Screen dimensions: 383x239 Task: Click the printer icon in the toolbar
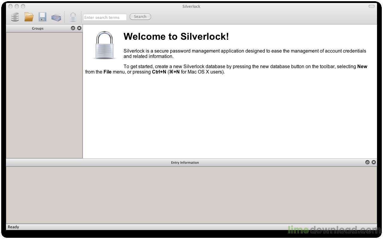pos(56,17)
